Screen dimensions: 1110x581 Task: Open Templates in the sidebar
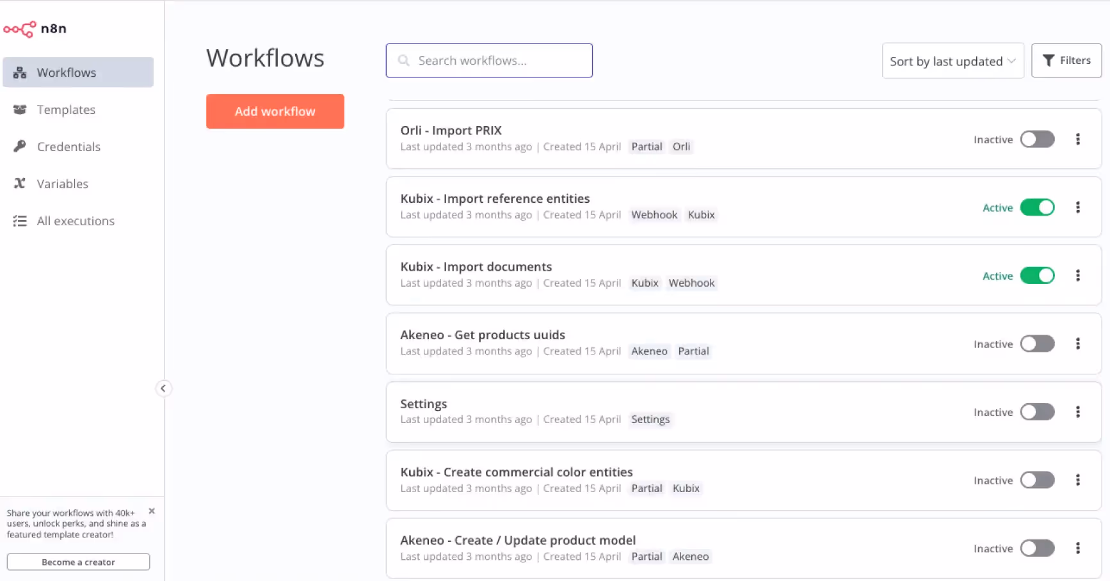point(78,109)
